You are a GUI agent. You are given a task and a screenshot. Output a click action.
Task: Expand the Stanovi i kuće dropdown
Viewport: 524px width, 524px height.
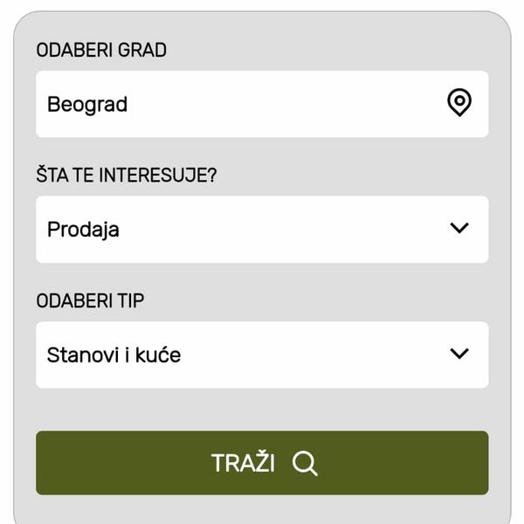pos(262,355)
